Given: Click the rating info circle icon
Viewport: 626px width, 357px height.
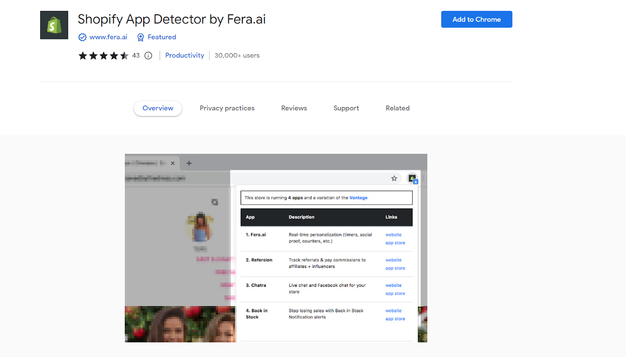Looking at the screenshot, I should [148, 55].
